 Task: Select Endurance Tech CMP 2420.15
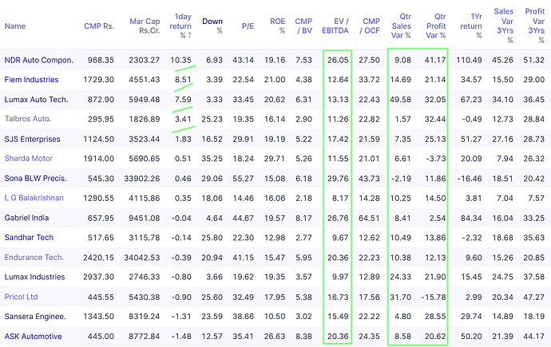coord(99,257)
